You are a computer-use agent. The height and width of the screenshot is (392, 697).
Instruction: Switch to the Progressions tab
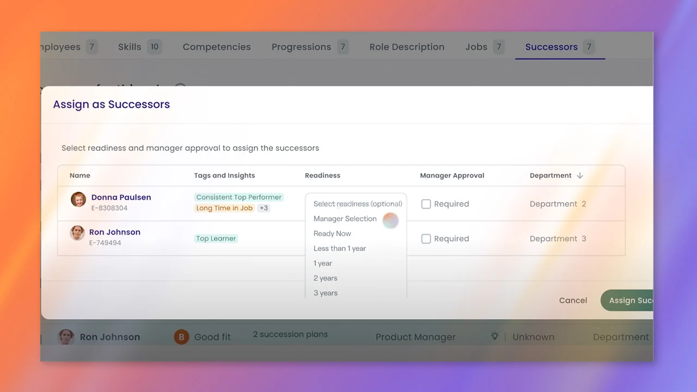pos(309,47)
